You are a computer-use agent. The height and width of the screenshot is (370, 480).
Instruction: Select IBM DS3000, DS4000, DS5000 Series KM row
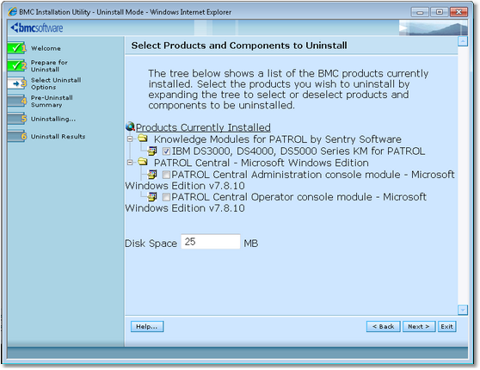pyautogui.click(x=298, y=151)
